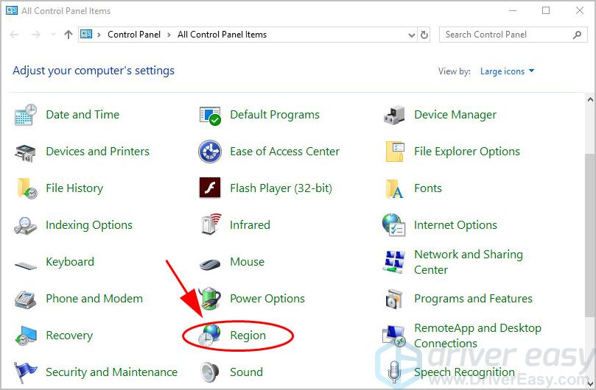Open the Ease of Access Center icon

tap(210, 152)
